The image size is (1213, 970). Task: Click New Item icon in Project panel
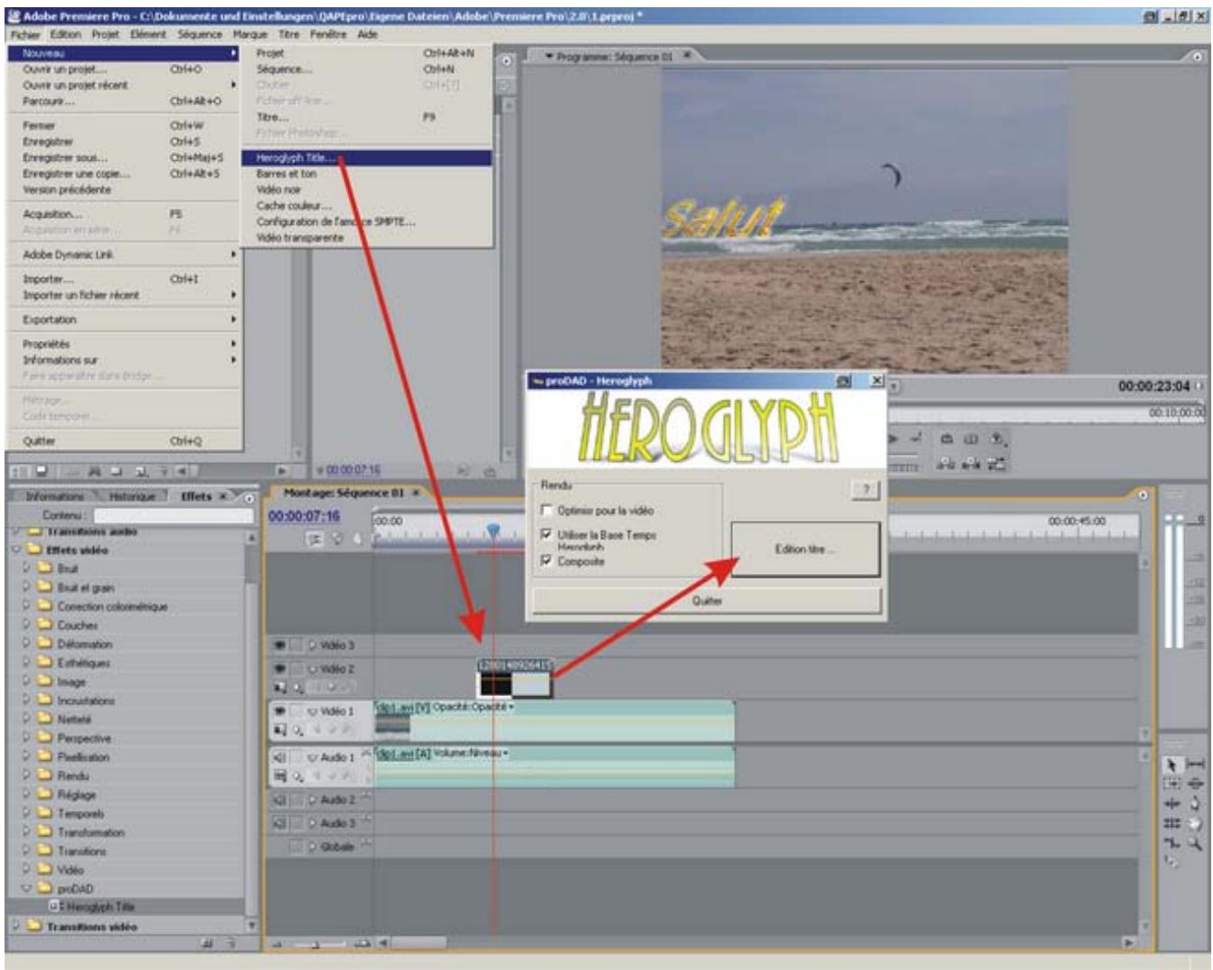(142, 471)
